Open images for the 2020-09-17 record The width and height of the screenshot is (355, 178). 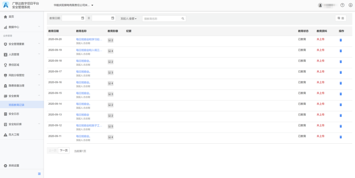click(x=110, y=73)
